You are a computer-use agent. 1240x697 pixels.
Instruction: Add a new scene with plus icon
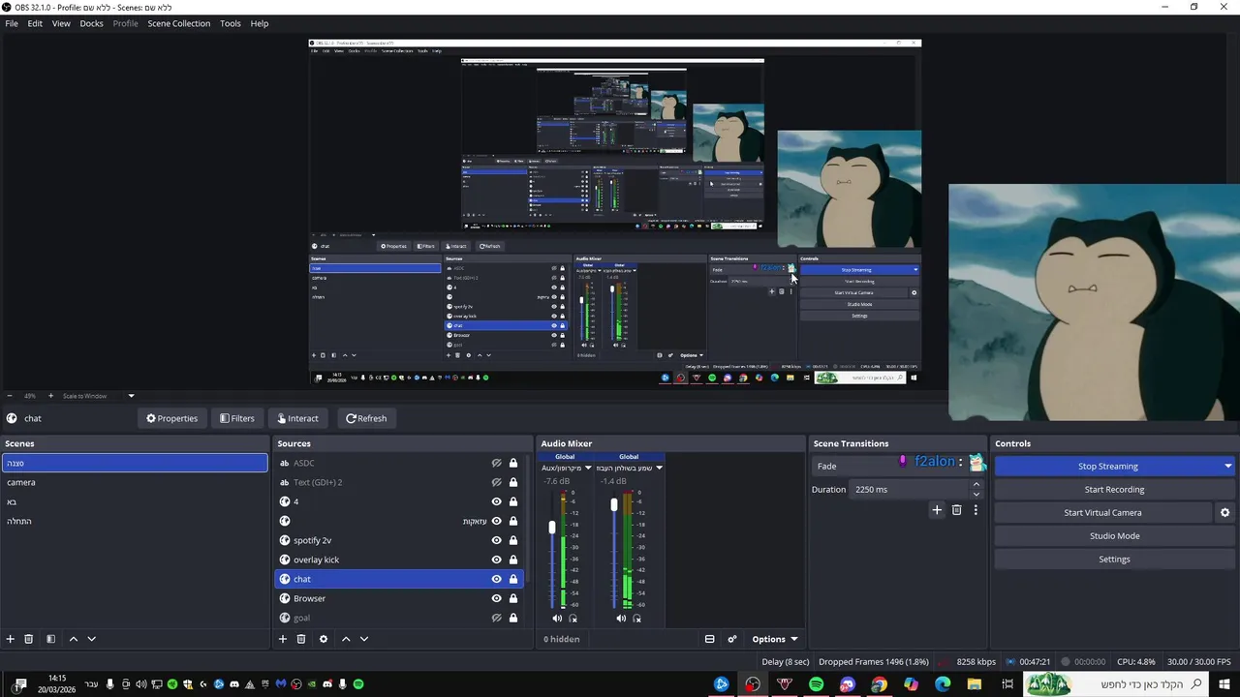tap(11, 639)
